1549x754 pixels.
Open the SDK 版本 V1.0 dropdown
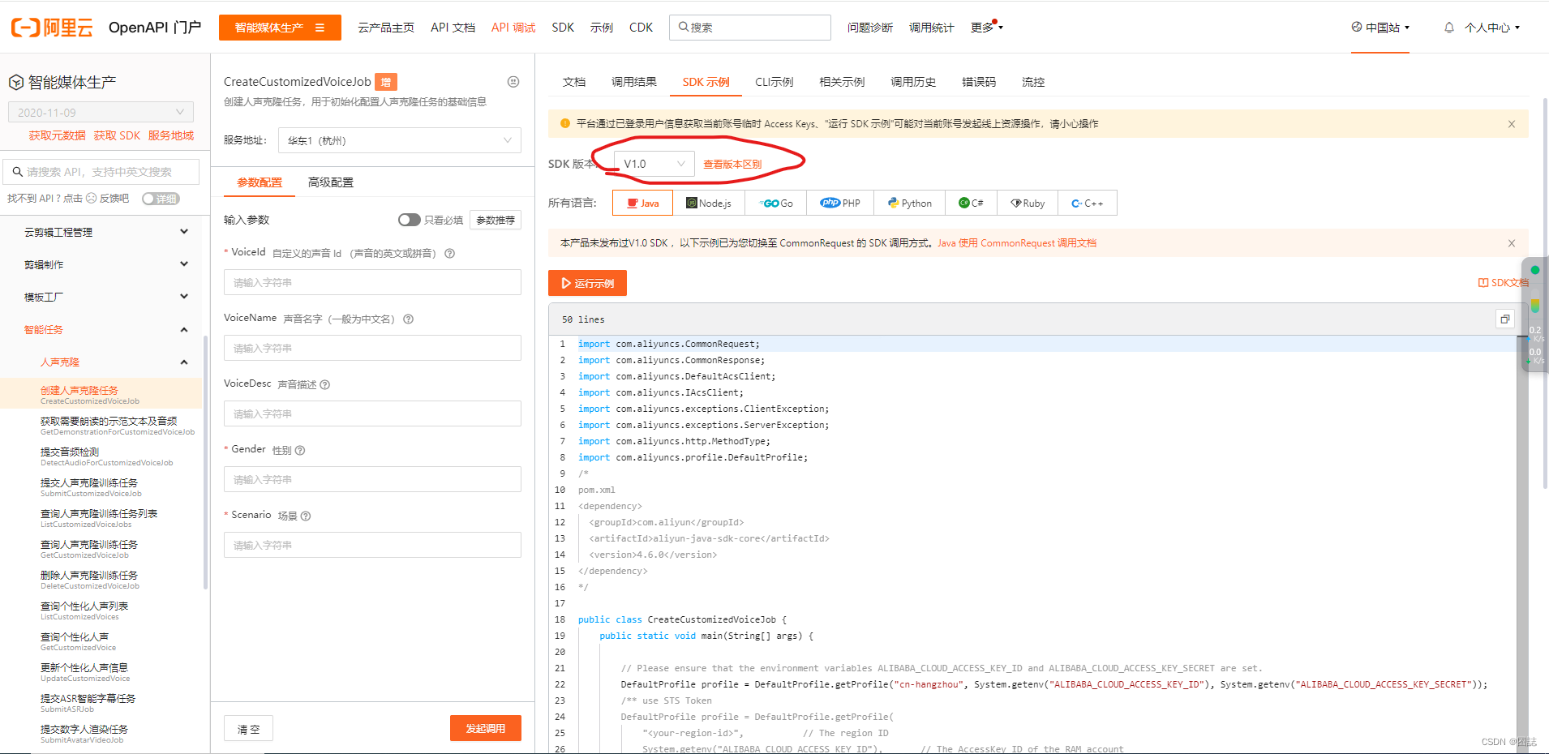pos(654,164)
